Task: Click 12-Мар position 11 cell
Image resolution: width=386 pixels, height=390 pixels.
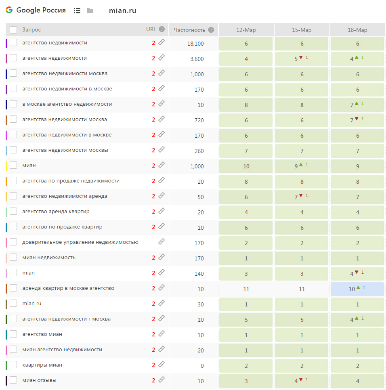Action: pyautogui.click(x=246, y=289)
